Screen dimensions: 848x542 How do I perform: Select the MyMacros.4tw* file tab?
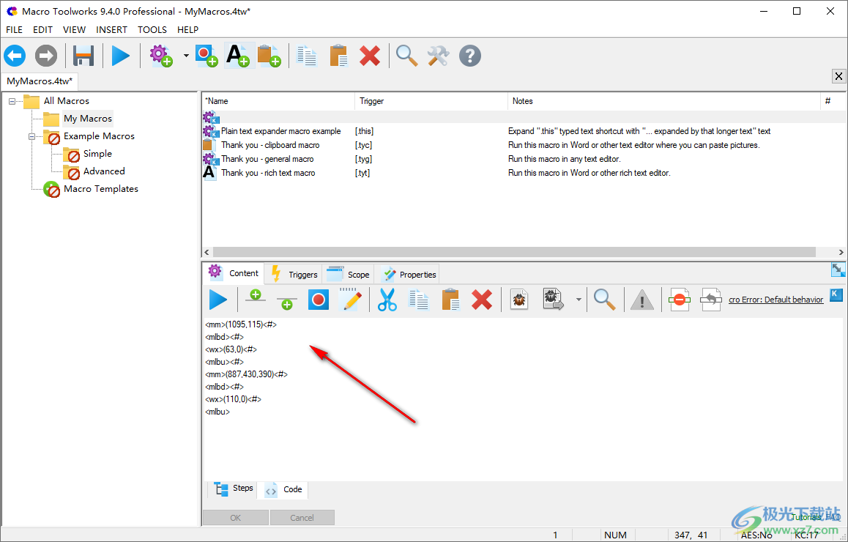coord(40,81)
